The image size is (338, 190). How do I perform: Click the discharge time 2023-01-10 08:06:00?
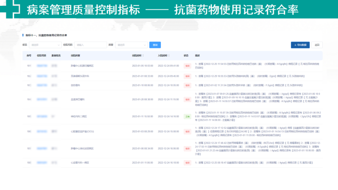[142, 85]
